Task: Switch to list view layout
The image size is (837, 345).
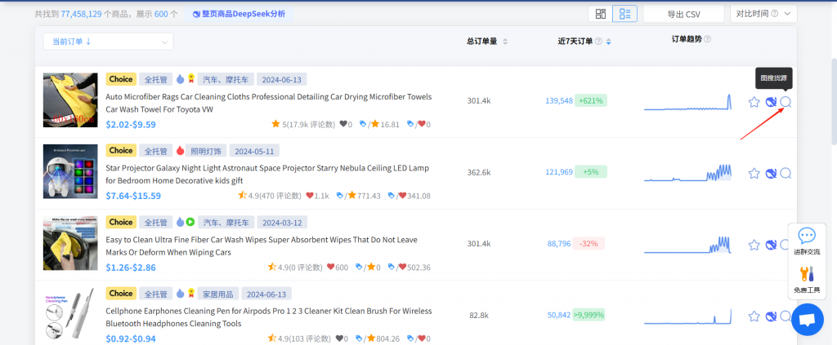Action: pyautogui.click(x=624, y=14)
